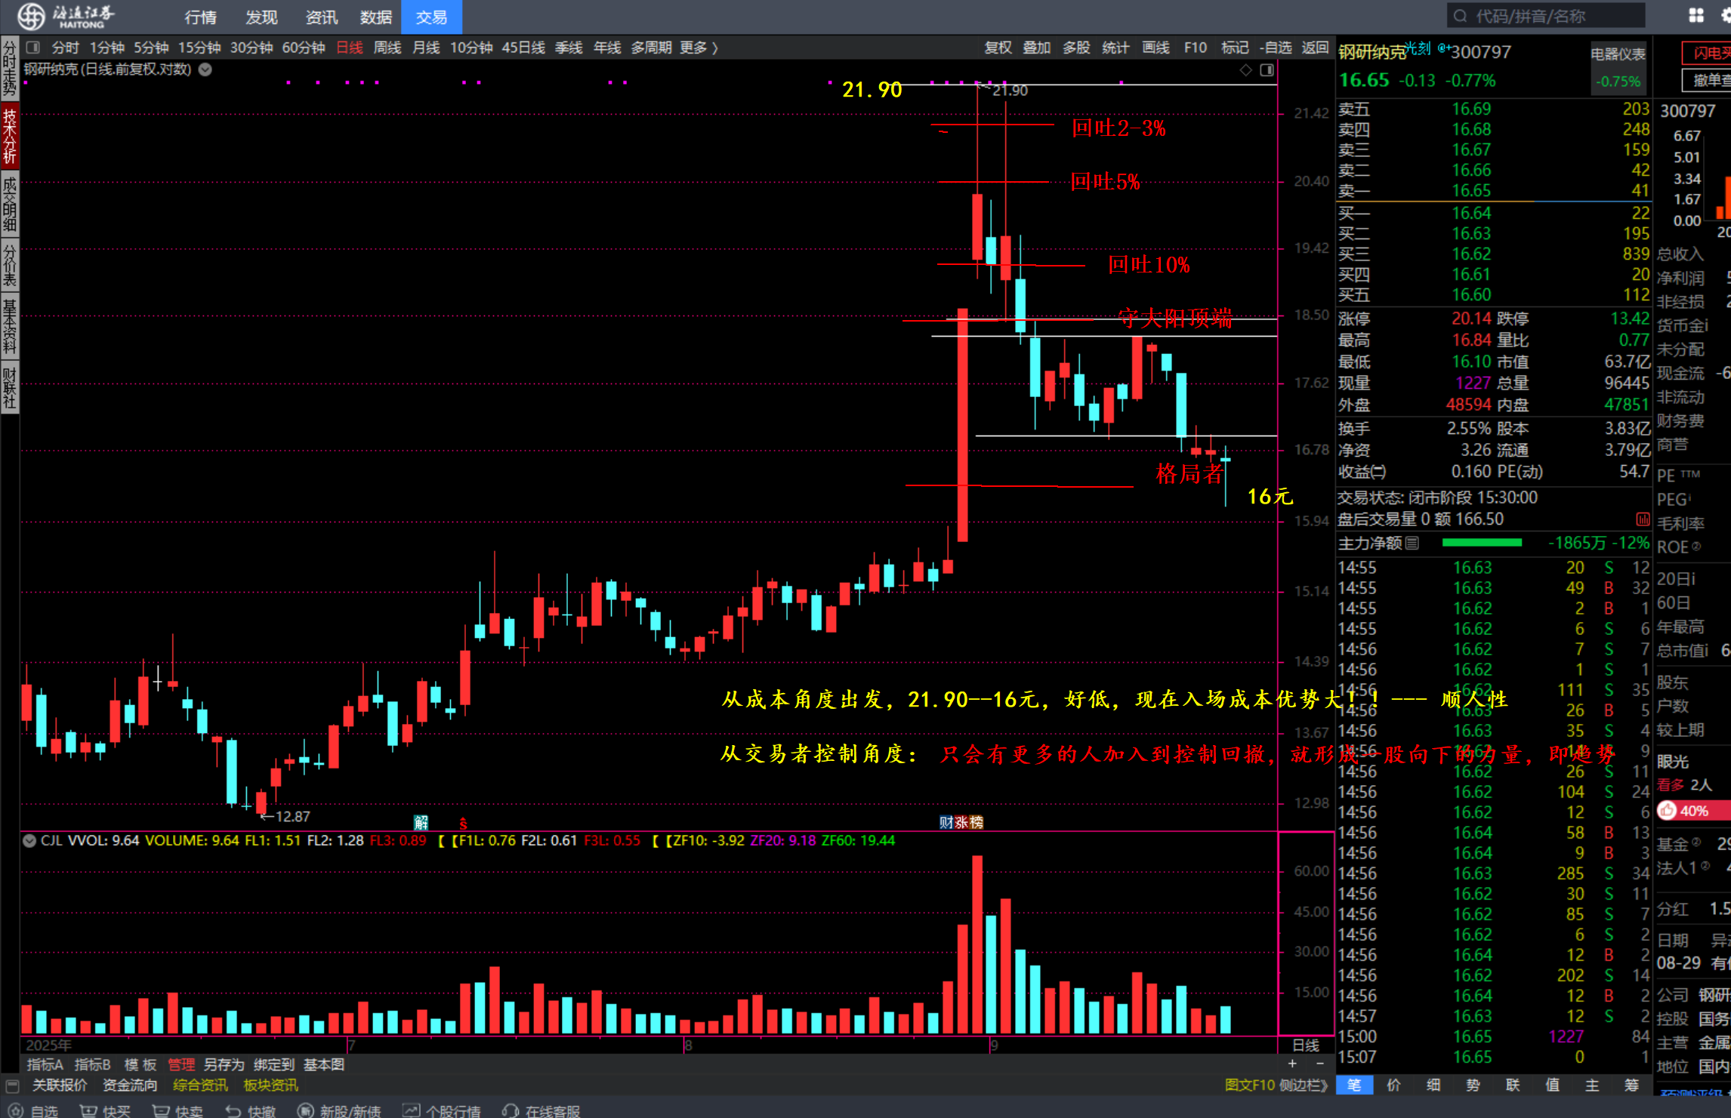Open the 多股 multi-stock menu
This screenshot has height=1118, width=1731.
tap(1076, 48)
